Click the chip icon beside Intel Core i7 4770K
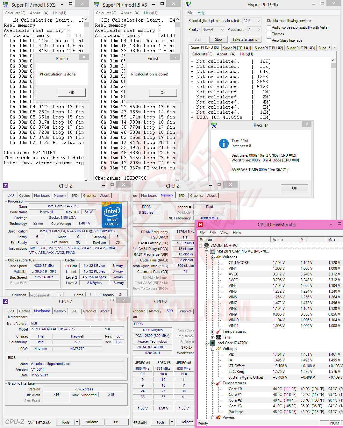This screenshot has width=343, height=428. 213,343
